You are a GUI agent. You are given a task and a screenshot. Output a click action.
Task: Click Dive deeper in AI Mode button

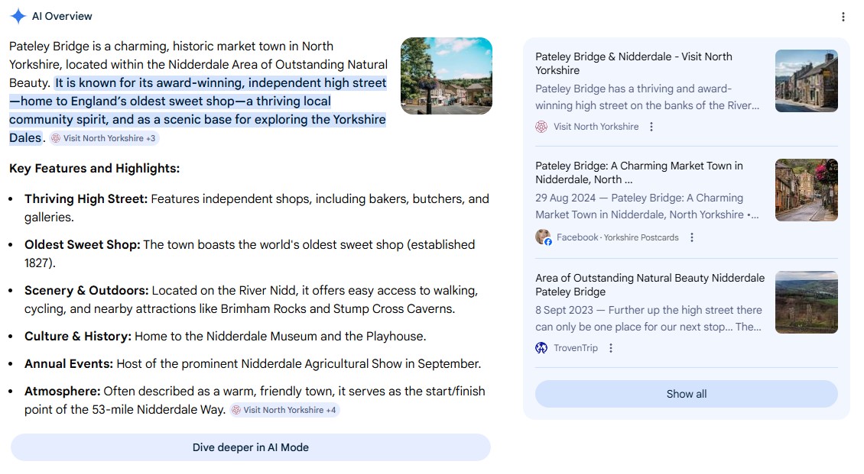250,447
